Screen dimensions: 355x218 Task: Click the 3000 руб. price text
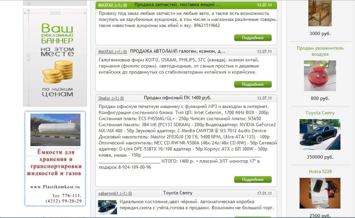coord(320,33)
